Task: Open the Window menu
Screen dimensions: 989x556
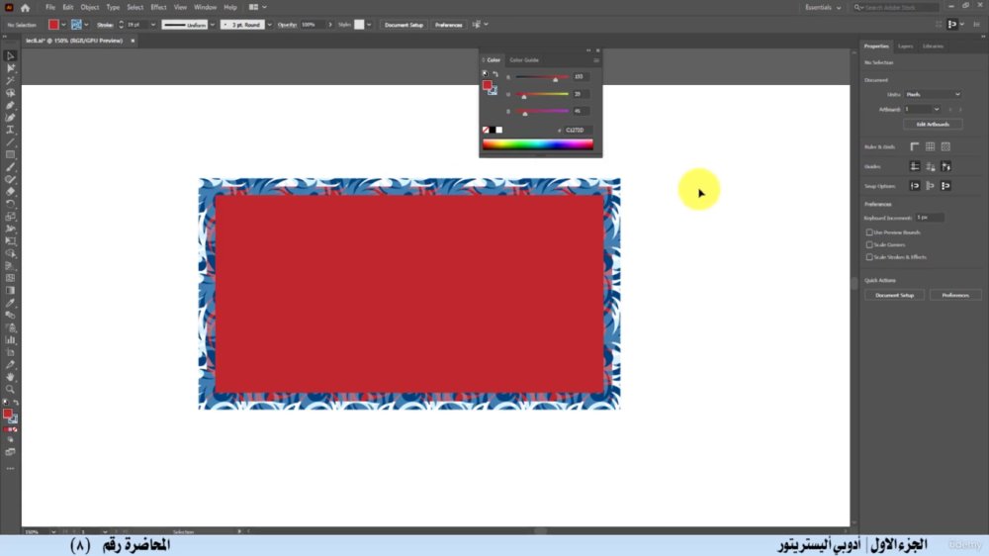Action: 205,8
